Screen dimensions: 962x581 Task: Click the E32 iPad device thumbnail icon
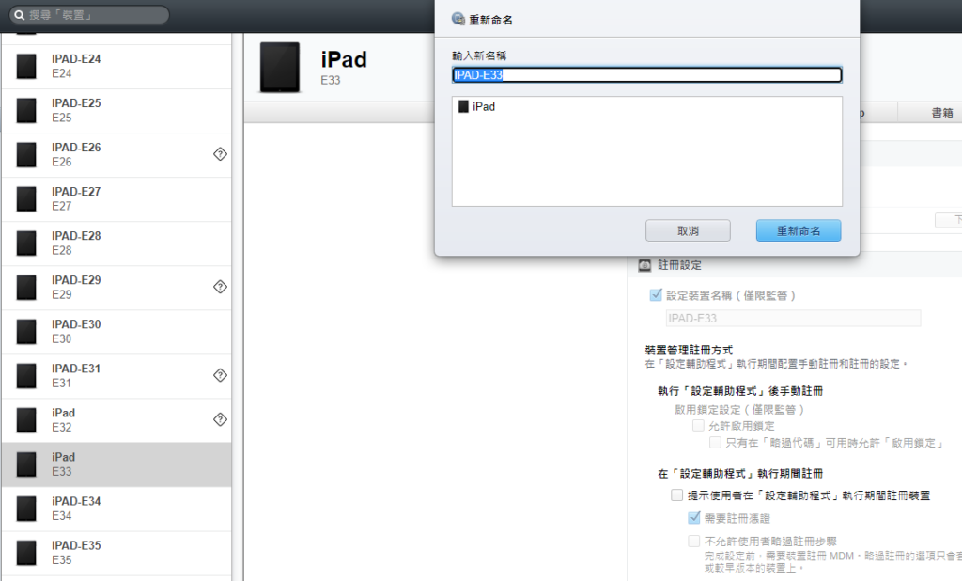tap(25, 420)
